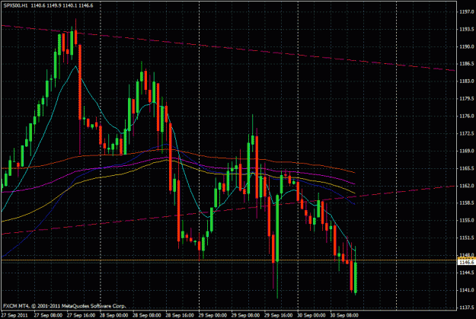This screenshot has width=476, height=319.
Task: Click the 1190.0 price axis label
Action: (x=467, y=46)
